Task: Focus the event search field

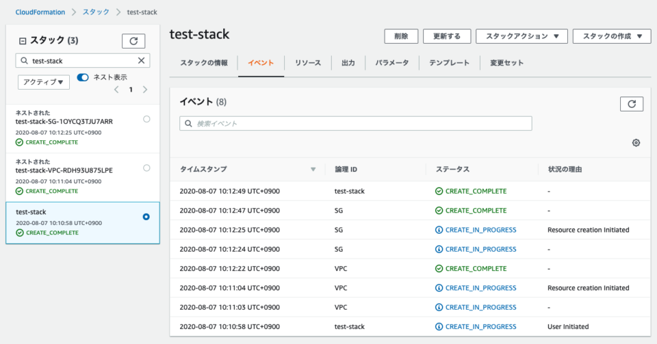Action: click(x=356, y=124)
